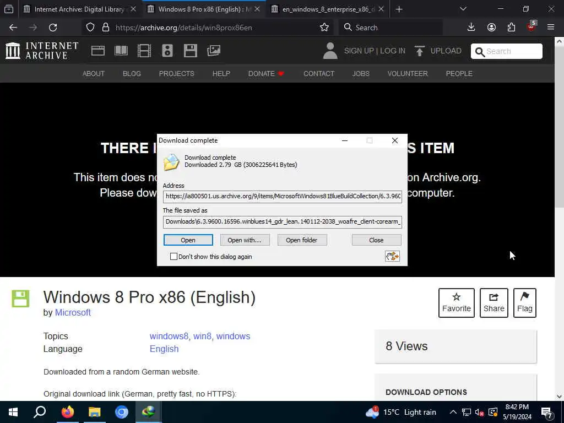Image resolution: width=564 pixels, height=423 pixels.
Task: Click the Address field in the download dialog
Action: point(283,197)
